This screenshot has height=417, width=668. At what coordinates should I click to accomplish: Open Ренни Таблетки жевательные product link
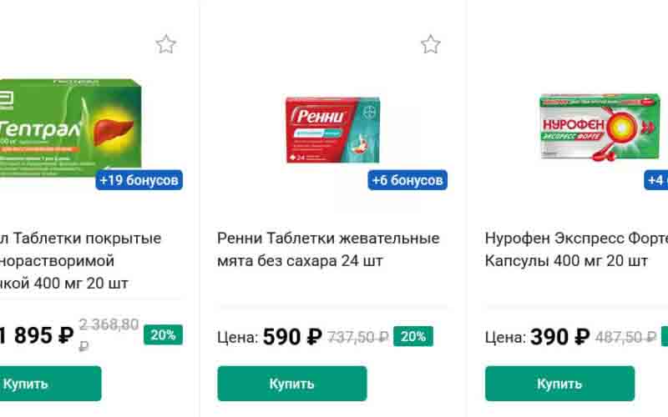327,249
